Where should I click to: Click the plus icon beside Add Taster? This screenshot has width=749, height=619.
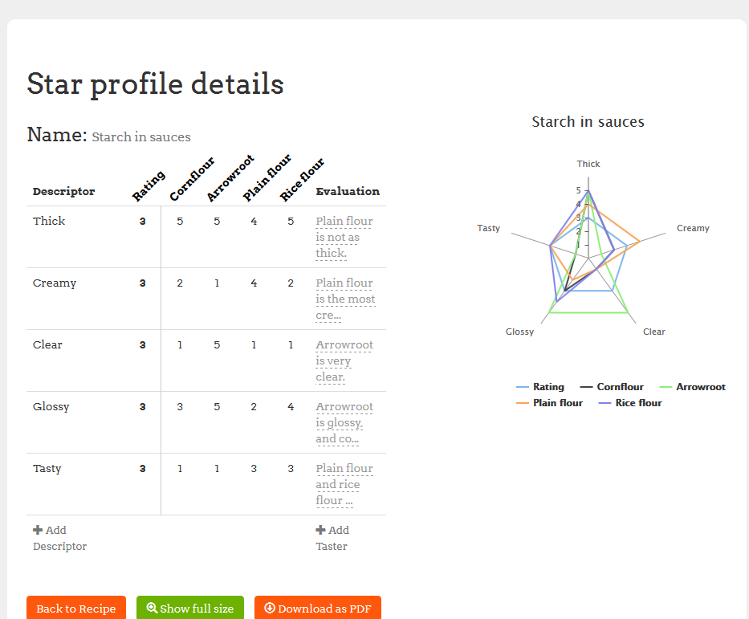(x=320, y=530)
